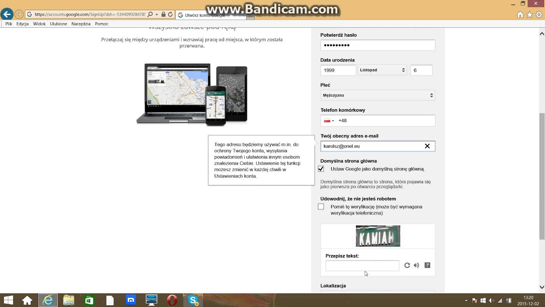Click the devices illustration showing Google Maps
Image resolution: width=545 pixels, height=307 pixels.
192,95
